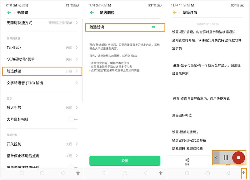250x180 pixels.
Task: Tap the 发送 share icon on note details
Action: 187,159
